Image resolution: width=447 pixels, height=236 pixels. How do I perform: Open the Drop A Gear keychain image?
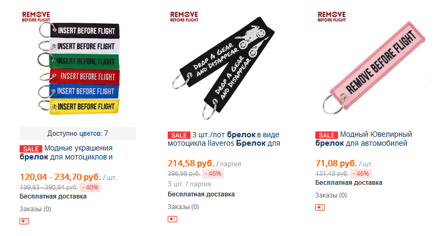(x=223, y=68)
